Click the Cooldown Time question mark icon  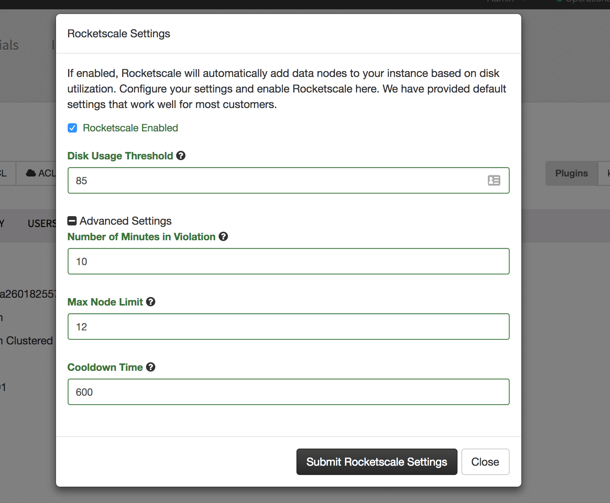[x=151, y=367]
